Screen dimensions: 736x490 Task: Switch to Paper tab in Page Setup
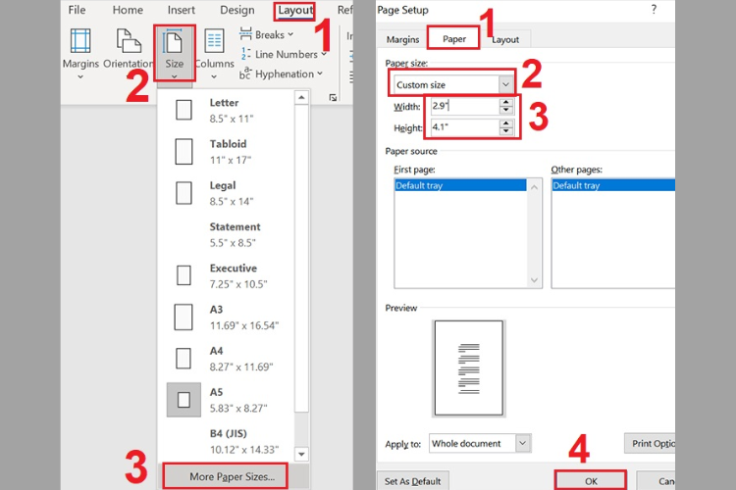point(454,38)
